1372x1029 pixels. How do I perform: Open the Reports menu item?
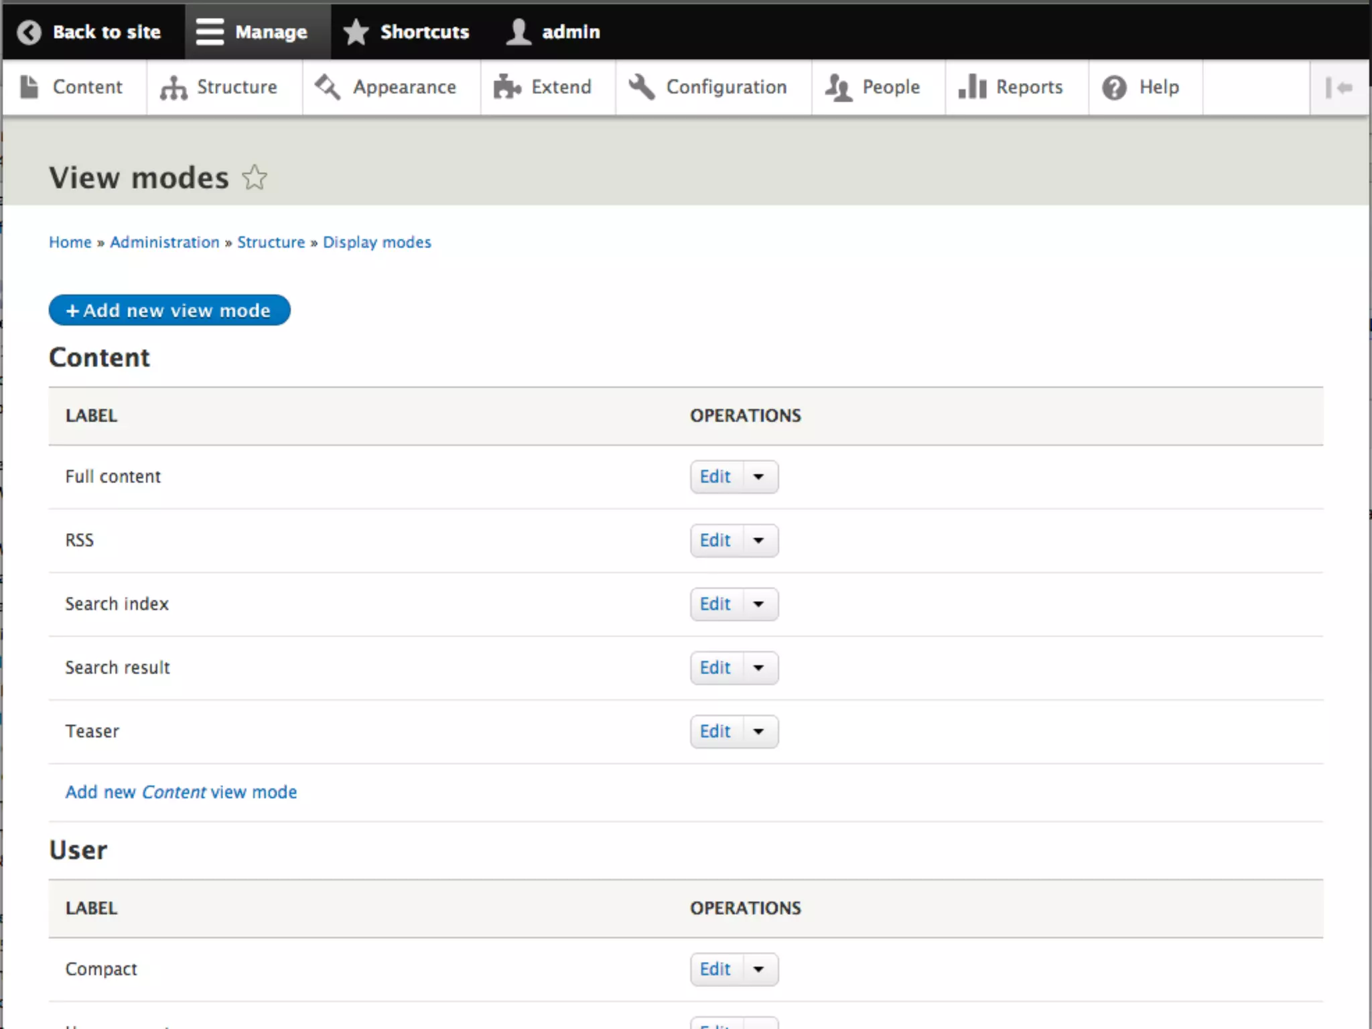point(1017,88)
